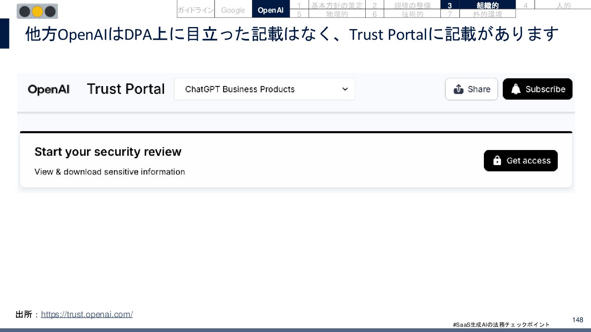Click the slide page number 148
The width and height of the screenshot is (591, 332).
(577, 320)
